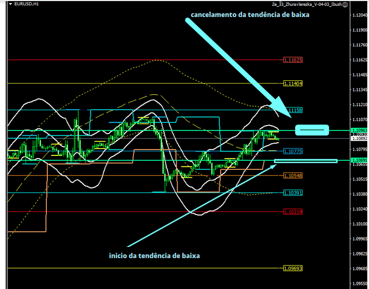369x289 pixels.
Task: Select the blue 1.10775 level label
Action: tap(292, 151)
